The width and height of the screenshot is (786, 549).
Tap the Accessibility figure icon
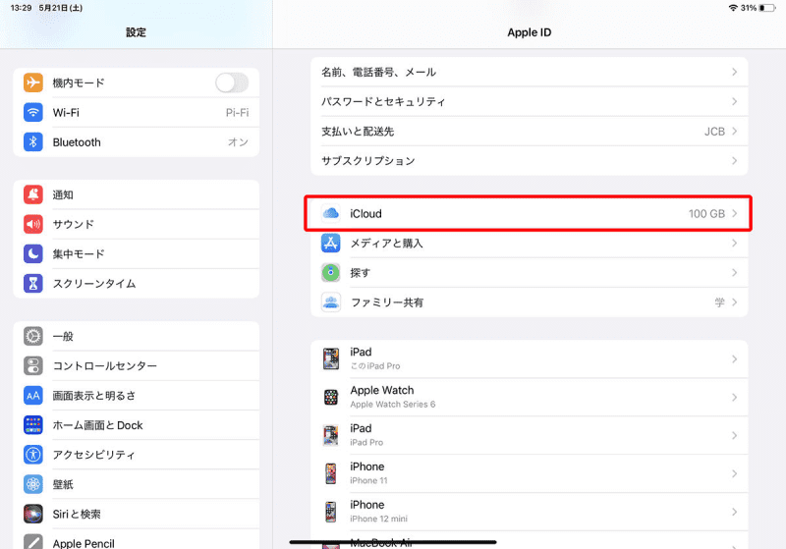[x=33, y=455]
